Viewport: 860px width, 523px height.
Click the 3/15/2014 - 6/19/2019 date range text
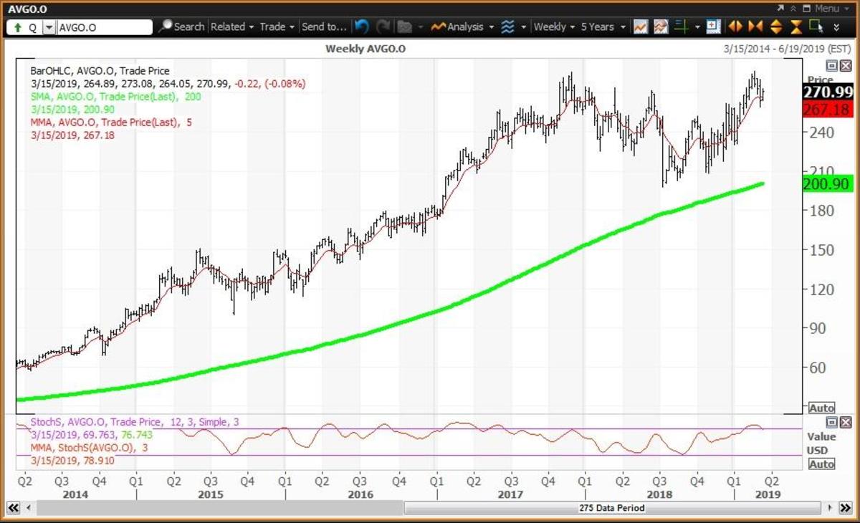pyautogui.click(x=788, y=49)
